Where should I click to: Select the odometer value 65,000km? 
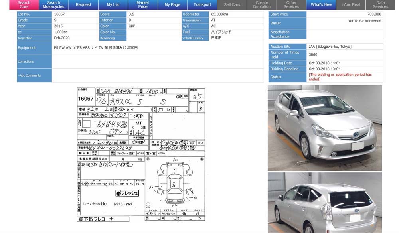click(x=219, y=14)
